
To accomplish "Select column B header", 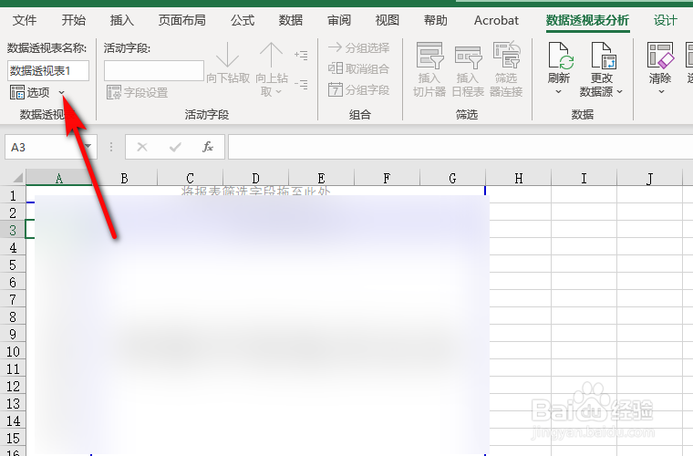I will click(124, 178).
